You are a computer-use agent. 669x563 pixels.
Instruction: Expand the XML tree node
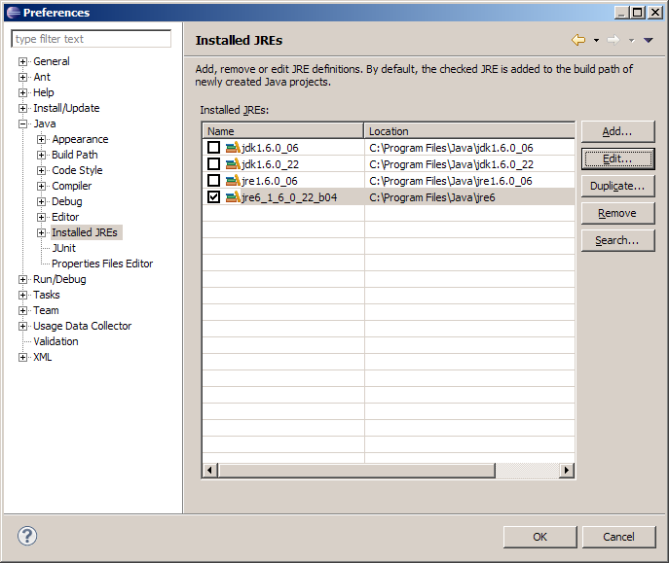(22, 357)
